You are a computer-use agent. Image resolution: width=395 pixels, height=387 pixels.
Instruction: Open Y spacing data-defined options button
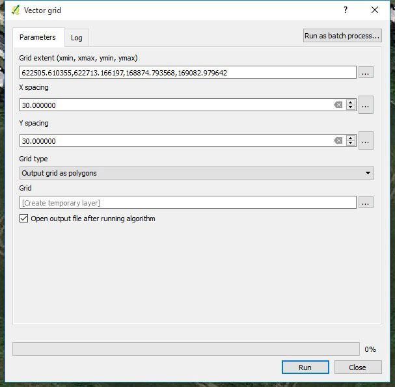click(x=366, y=140)
